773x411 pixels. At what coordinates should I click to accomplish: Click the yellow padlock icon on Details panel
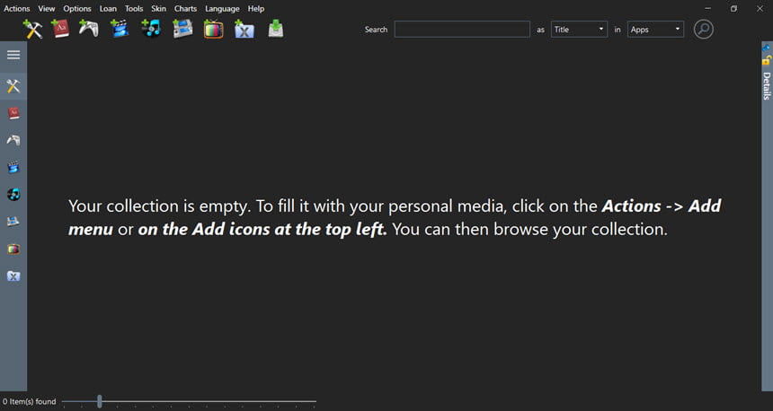pos(767,60)
